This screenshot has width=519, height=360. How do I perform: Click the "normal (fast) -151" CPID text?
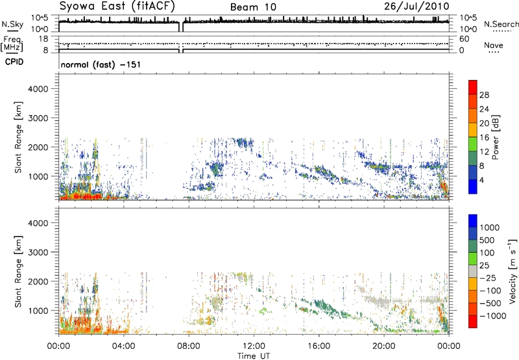101,64
